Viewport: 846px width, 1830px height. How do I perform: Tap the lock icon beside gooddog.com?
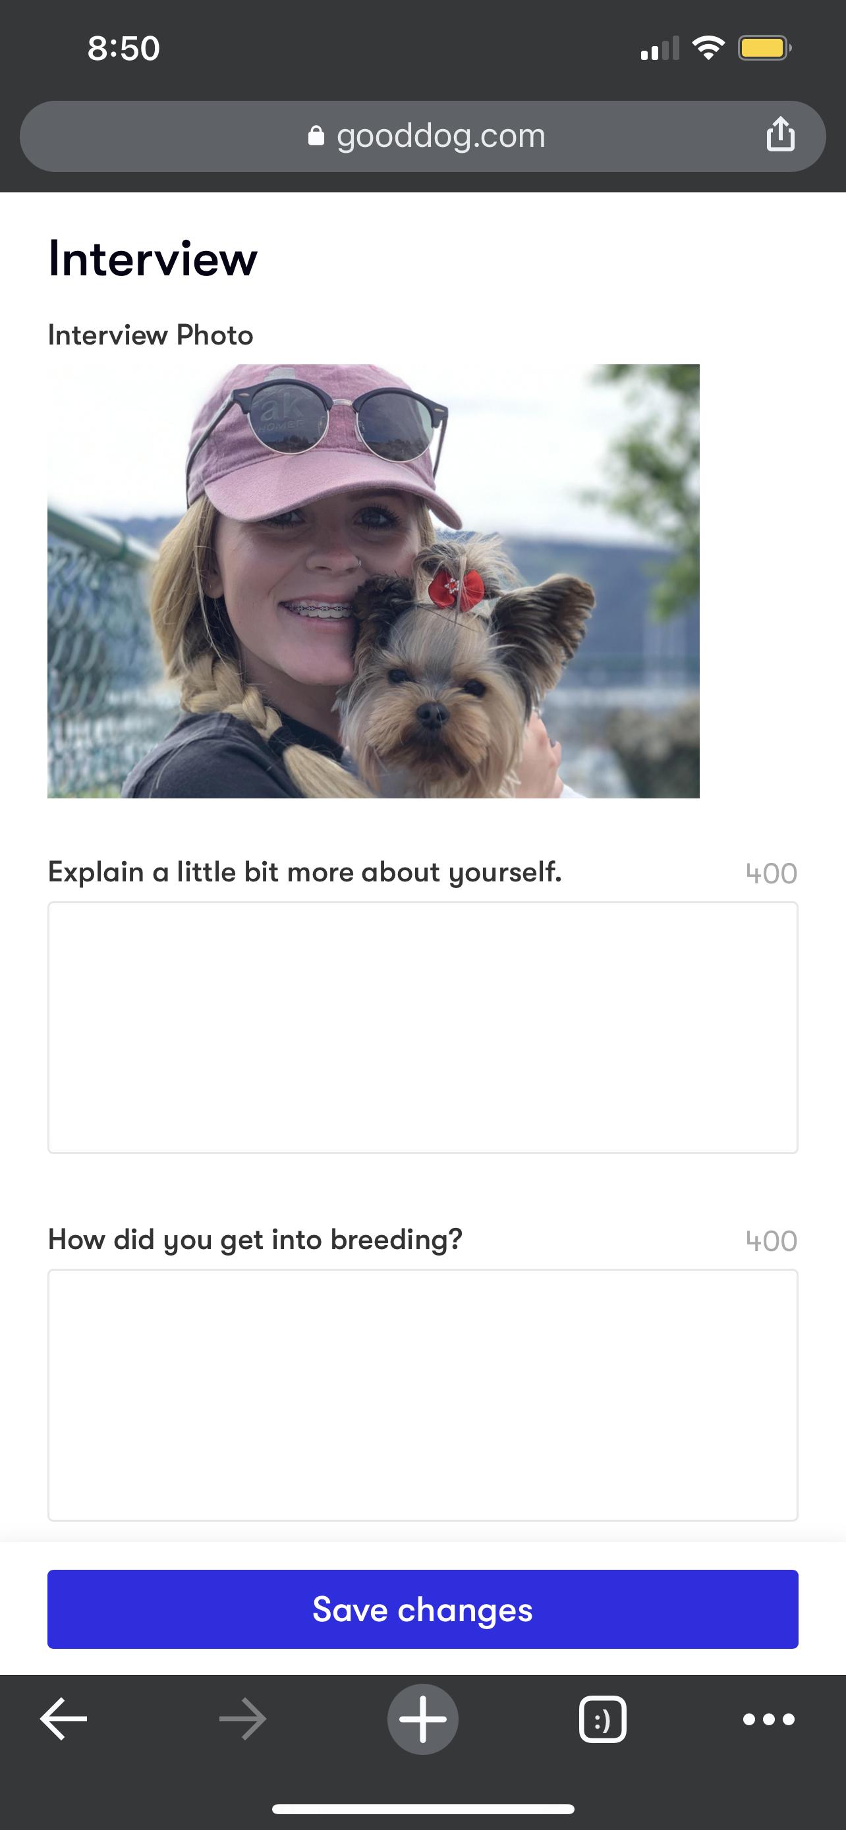[316, 136]
